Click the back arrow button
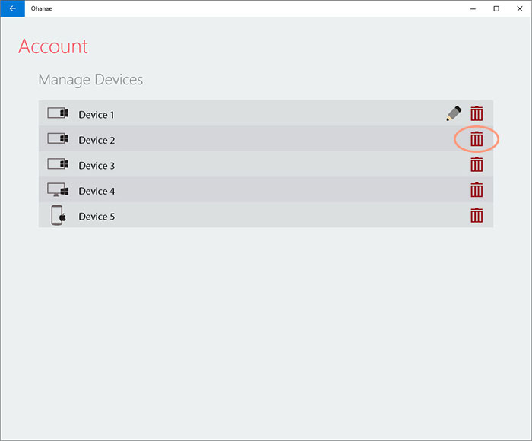The height and width of the screenshot is (441, 532). click(x=13, y=8)
